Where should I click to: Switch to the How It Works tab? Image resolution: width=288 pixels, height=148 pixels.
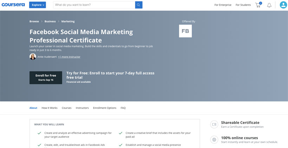[x=50, y=108]
